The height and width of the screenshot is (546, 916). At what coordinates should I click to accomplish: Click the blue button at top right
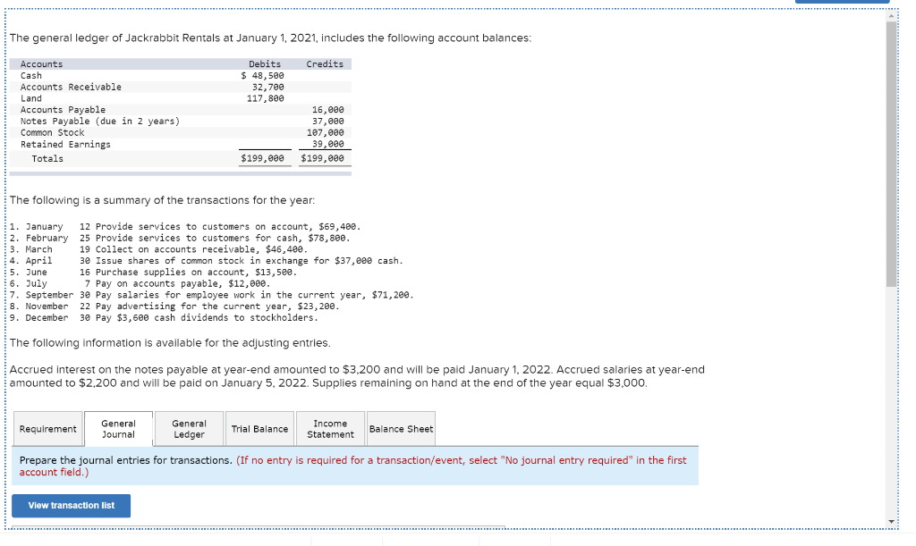tap(842, 3)
